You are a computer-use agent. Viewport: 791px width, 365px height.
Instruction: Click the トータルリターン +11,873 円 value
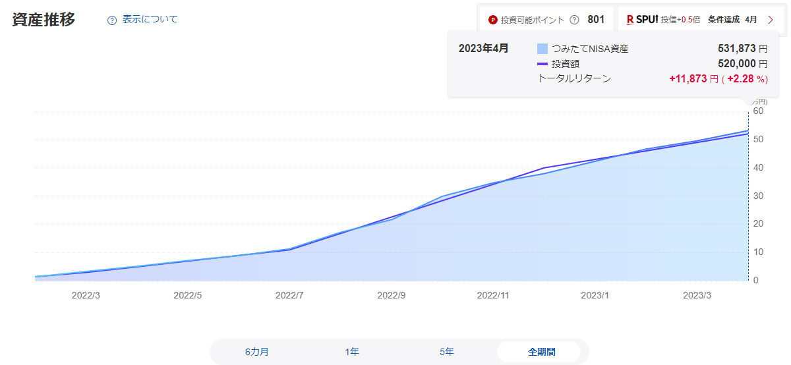click(x=693, y=79)
